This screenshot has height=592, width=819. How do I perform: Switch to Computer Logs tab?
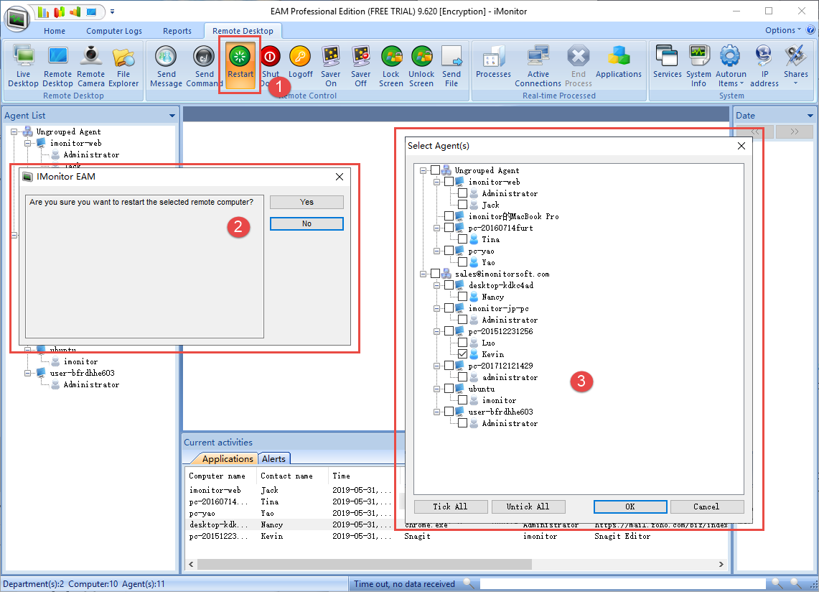(114, 31)
